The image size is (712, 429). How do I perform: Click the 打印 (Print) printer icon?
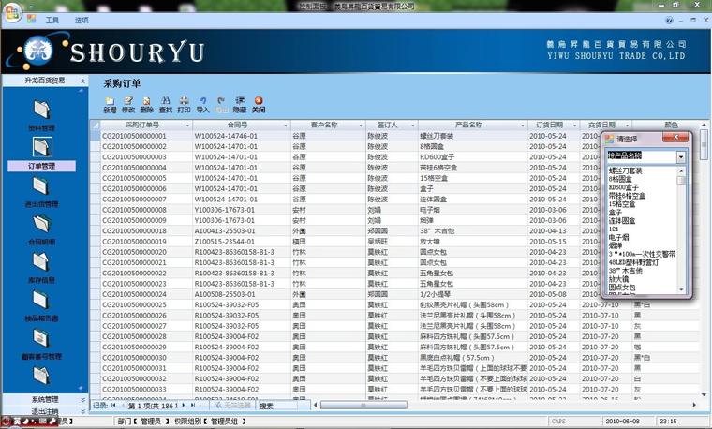coord(184,105)
